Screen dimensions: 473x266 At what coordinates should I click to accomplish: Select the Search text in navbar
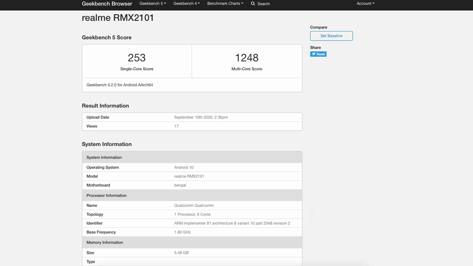click(264, 4)
